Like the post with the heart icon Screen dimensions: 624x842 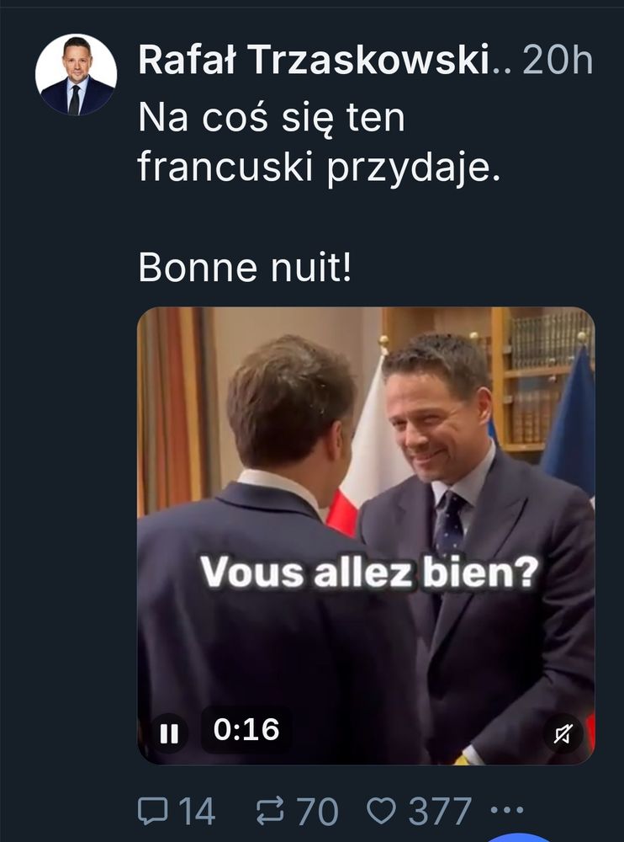click(x=381, y=810)
